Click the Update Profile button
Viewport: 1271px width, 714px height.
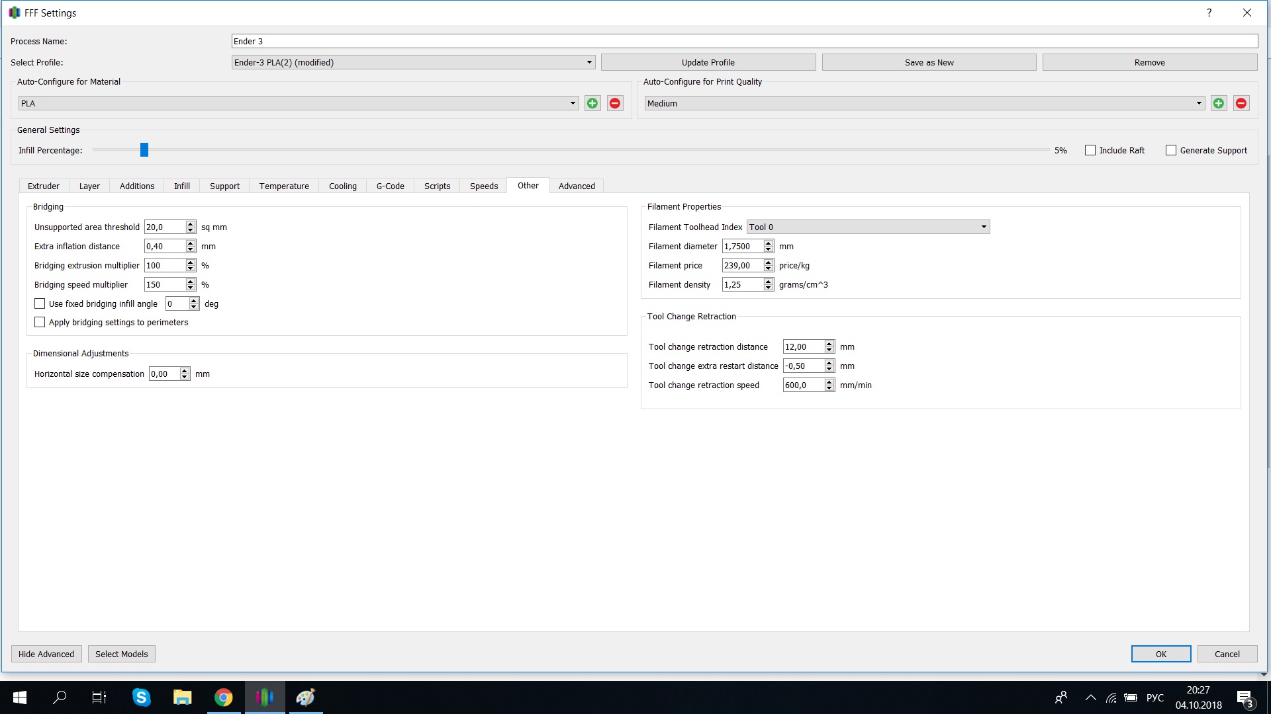(708, 62)
